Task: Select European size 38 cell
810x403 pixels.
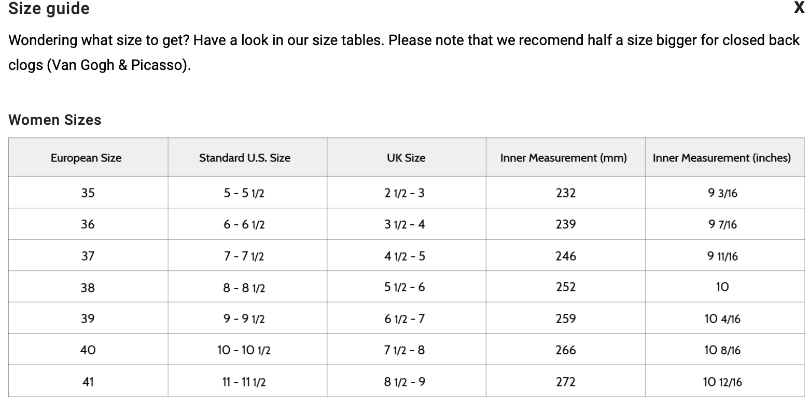Action: tap(88, 287)
